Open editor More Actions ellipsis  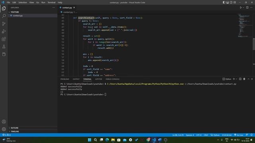pyautogui.click(x=251, y=8)
